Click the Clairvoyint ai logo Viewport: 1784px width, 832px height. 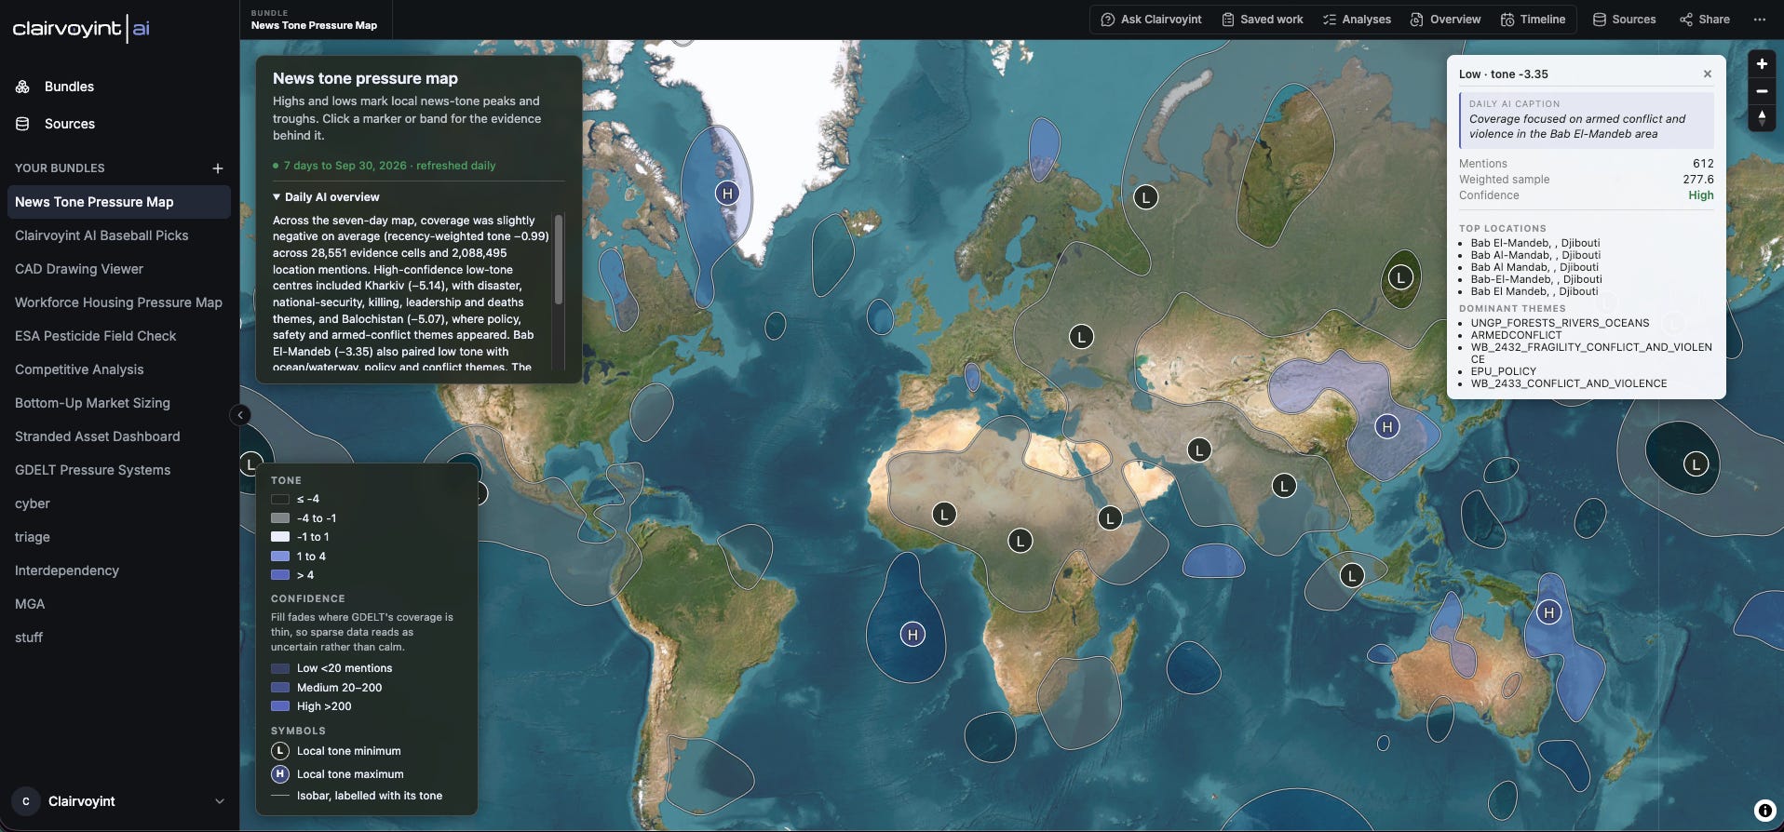tap(81, 29)
